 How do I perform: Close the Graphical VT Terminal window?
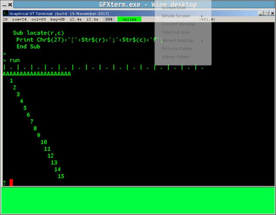pyautogui.click(x=272, y=13)
